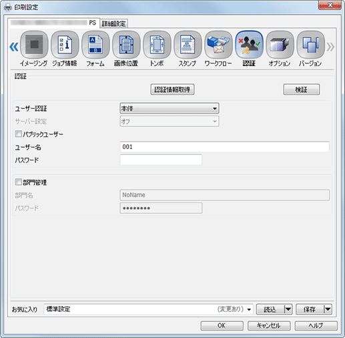Click the 部門名 field showing NoName
The height and width of the screenshot is (338, 345).
pyautogui.click(x=225, y=195)
